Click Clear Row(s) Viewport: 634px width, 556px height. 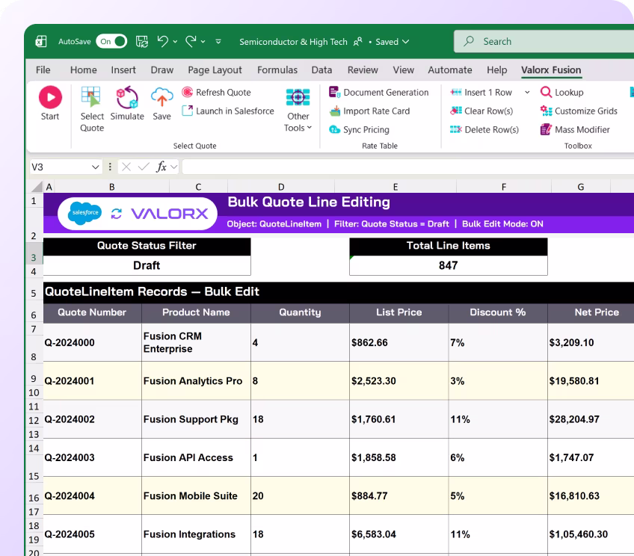click(x=481, y=111)
